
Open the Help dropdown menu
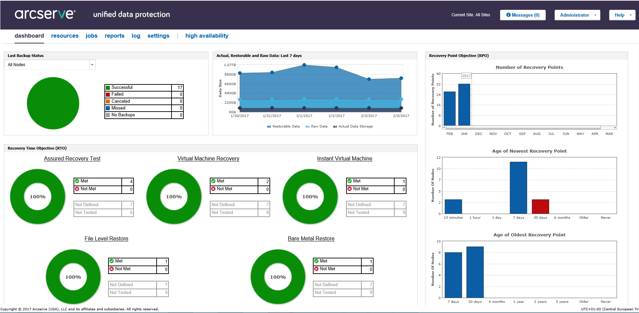622,15
